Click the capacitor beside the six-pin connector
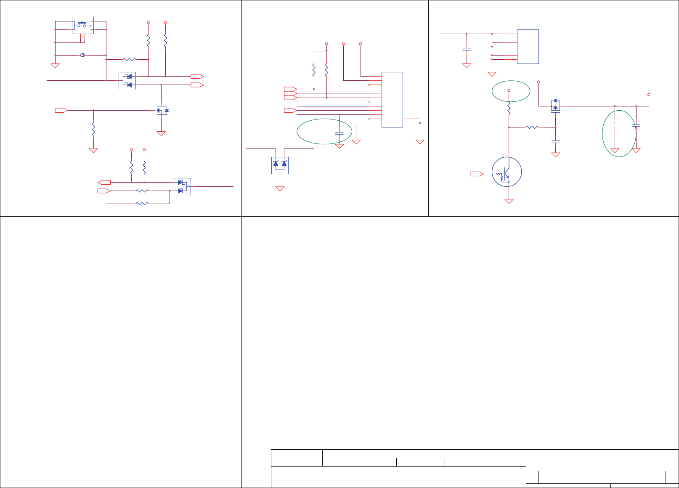 click(466, 49)
